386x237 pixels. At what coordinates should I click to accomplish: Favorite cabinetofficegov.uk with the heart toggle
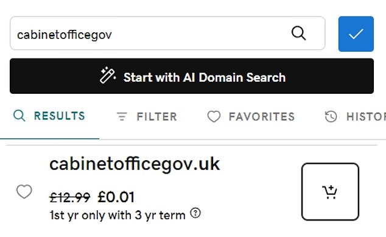coord(24,191)
